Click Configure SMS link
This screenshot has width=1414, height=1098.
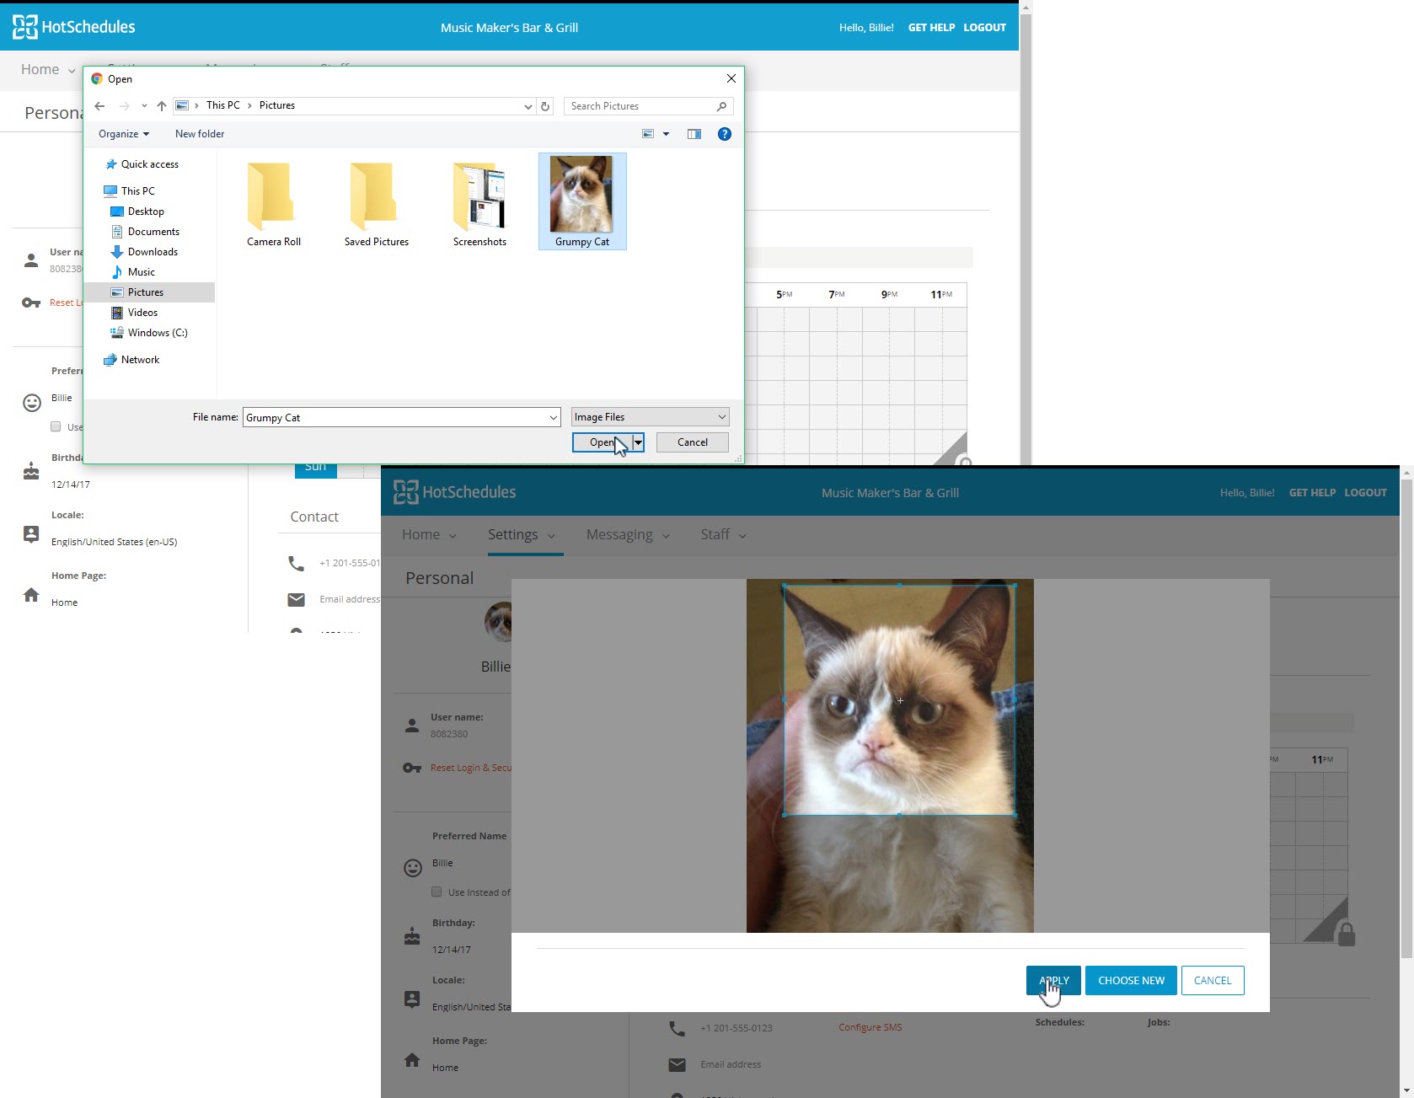pos(870,1027)
